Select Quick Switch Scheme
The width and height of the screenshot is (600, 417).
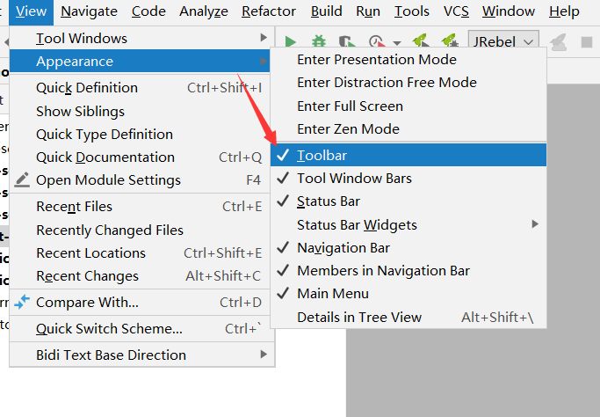140,328
